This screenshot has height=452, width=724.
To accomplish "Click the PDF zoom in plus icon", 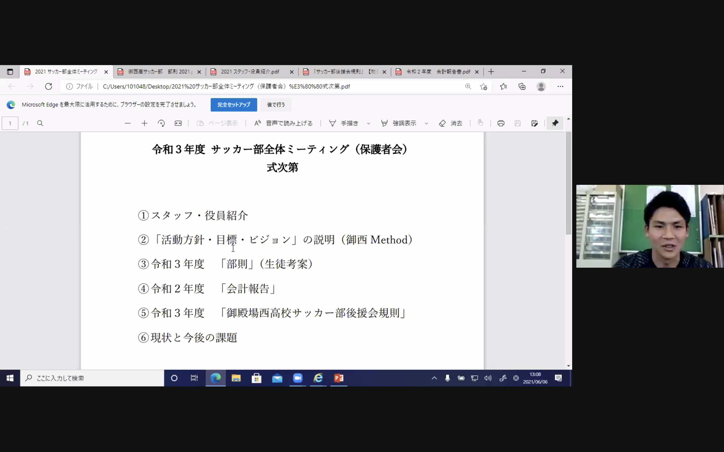I will pyautogui.click(x=145, y=124).
